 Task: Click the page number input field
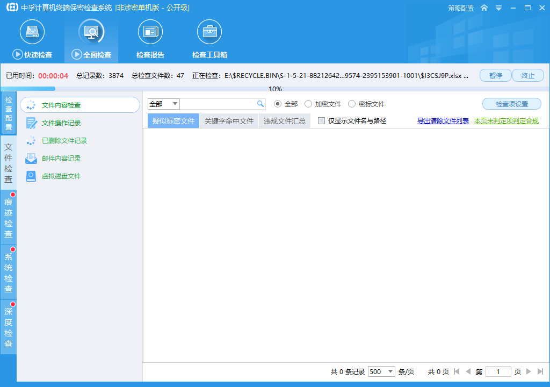pos(498,371)
